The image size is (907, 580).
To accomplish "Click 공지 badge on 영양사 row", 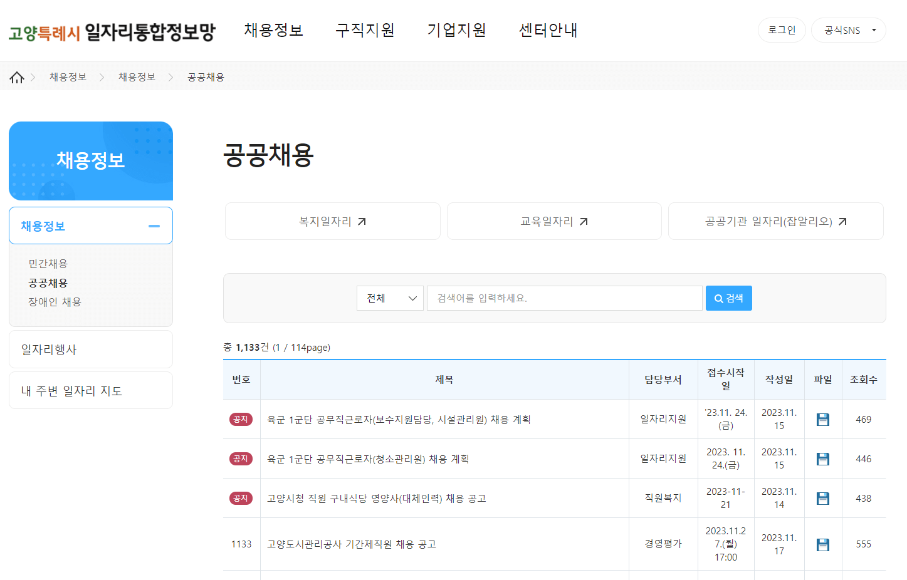I will [x=241, y=499].
